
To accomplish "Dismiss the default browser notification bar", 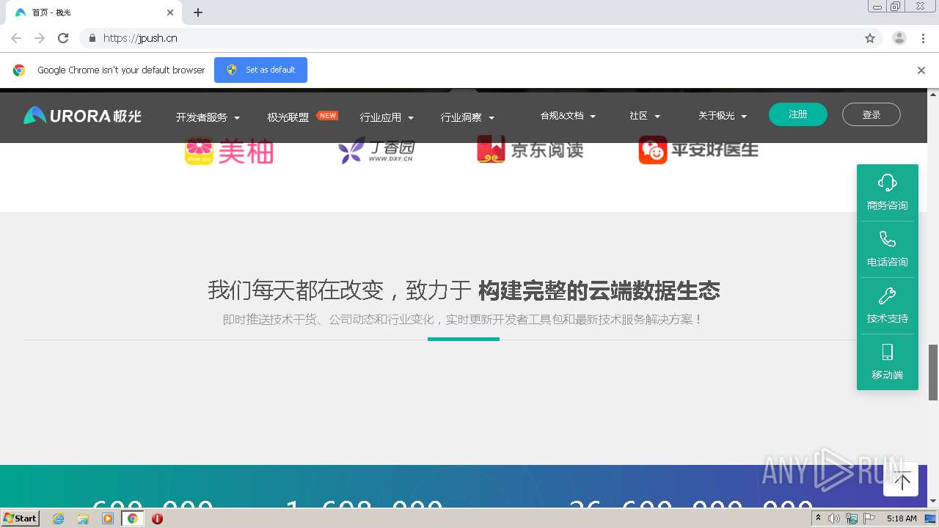I will tap(921, 70).
